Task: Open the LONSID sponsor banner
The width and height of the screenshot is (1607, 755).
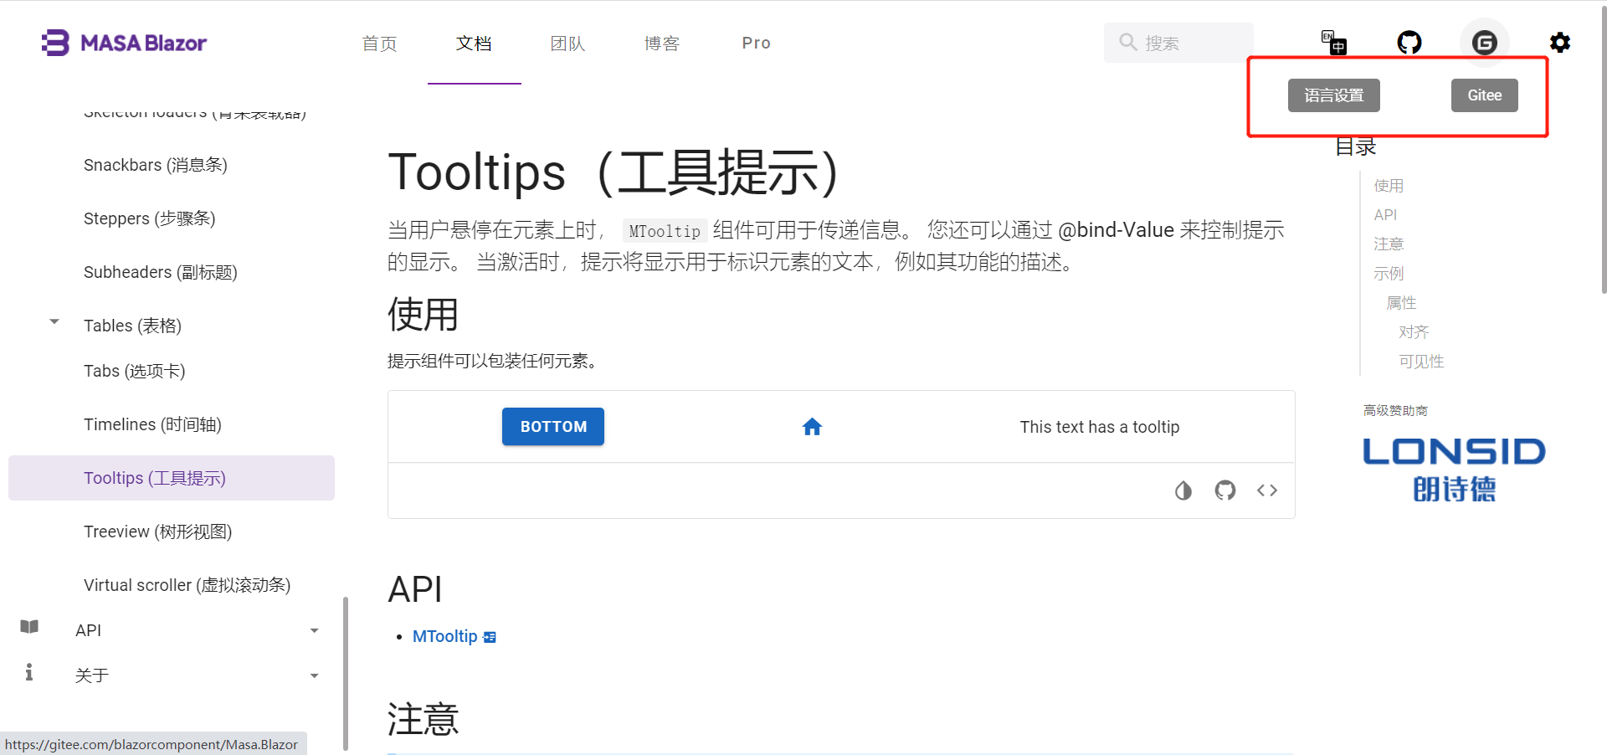Action: [1454, 470]
